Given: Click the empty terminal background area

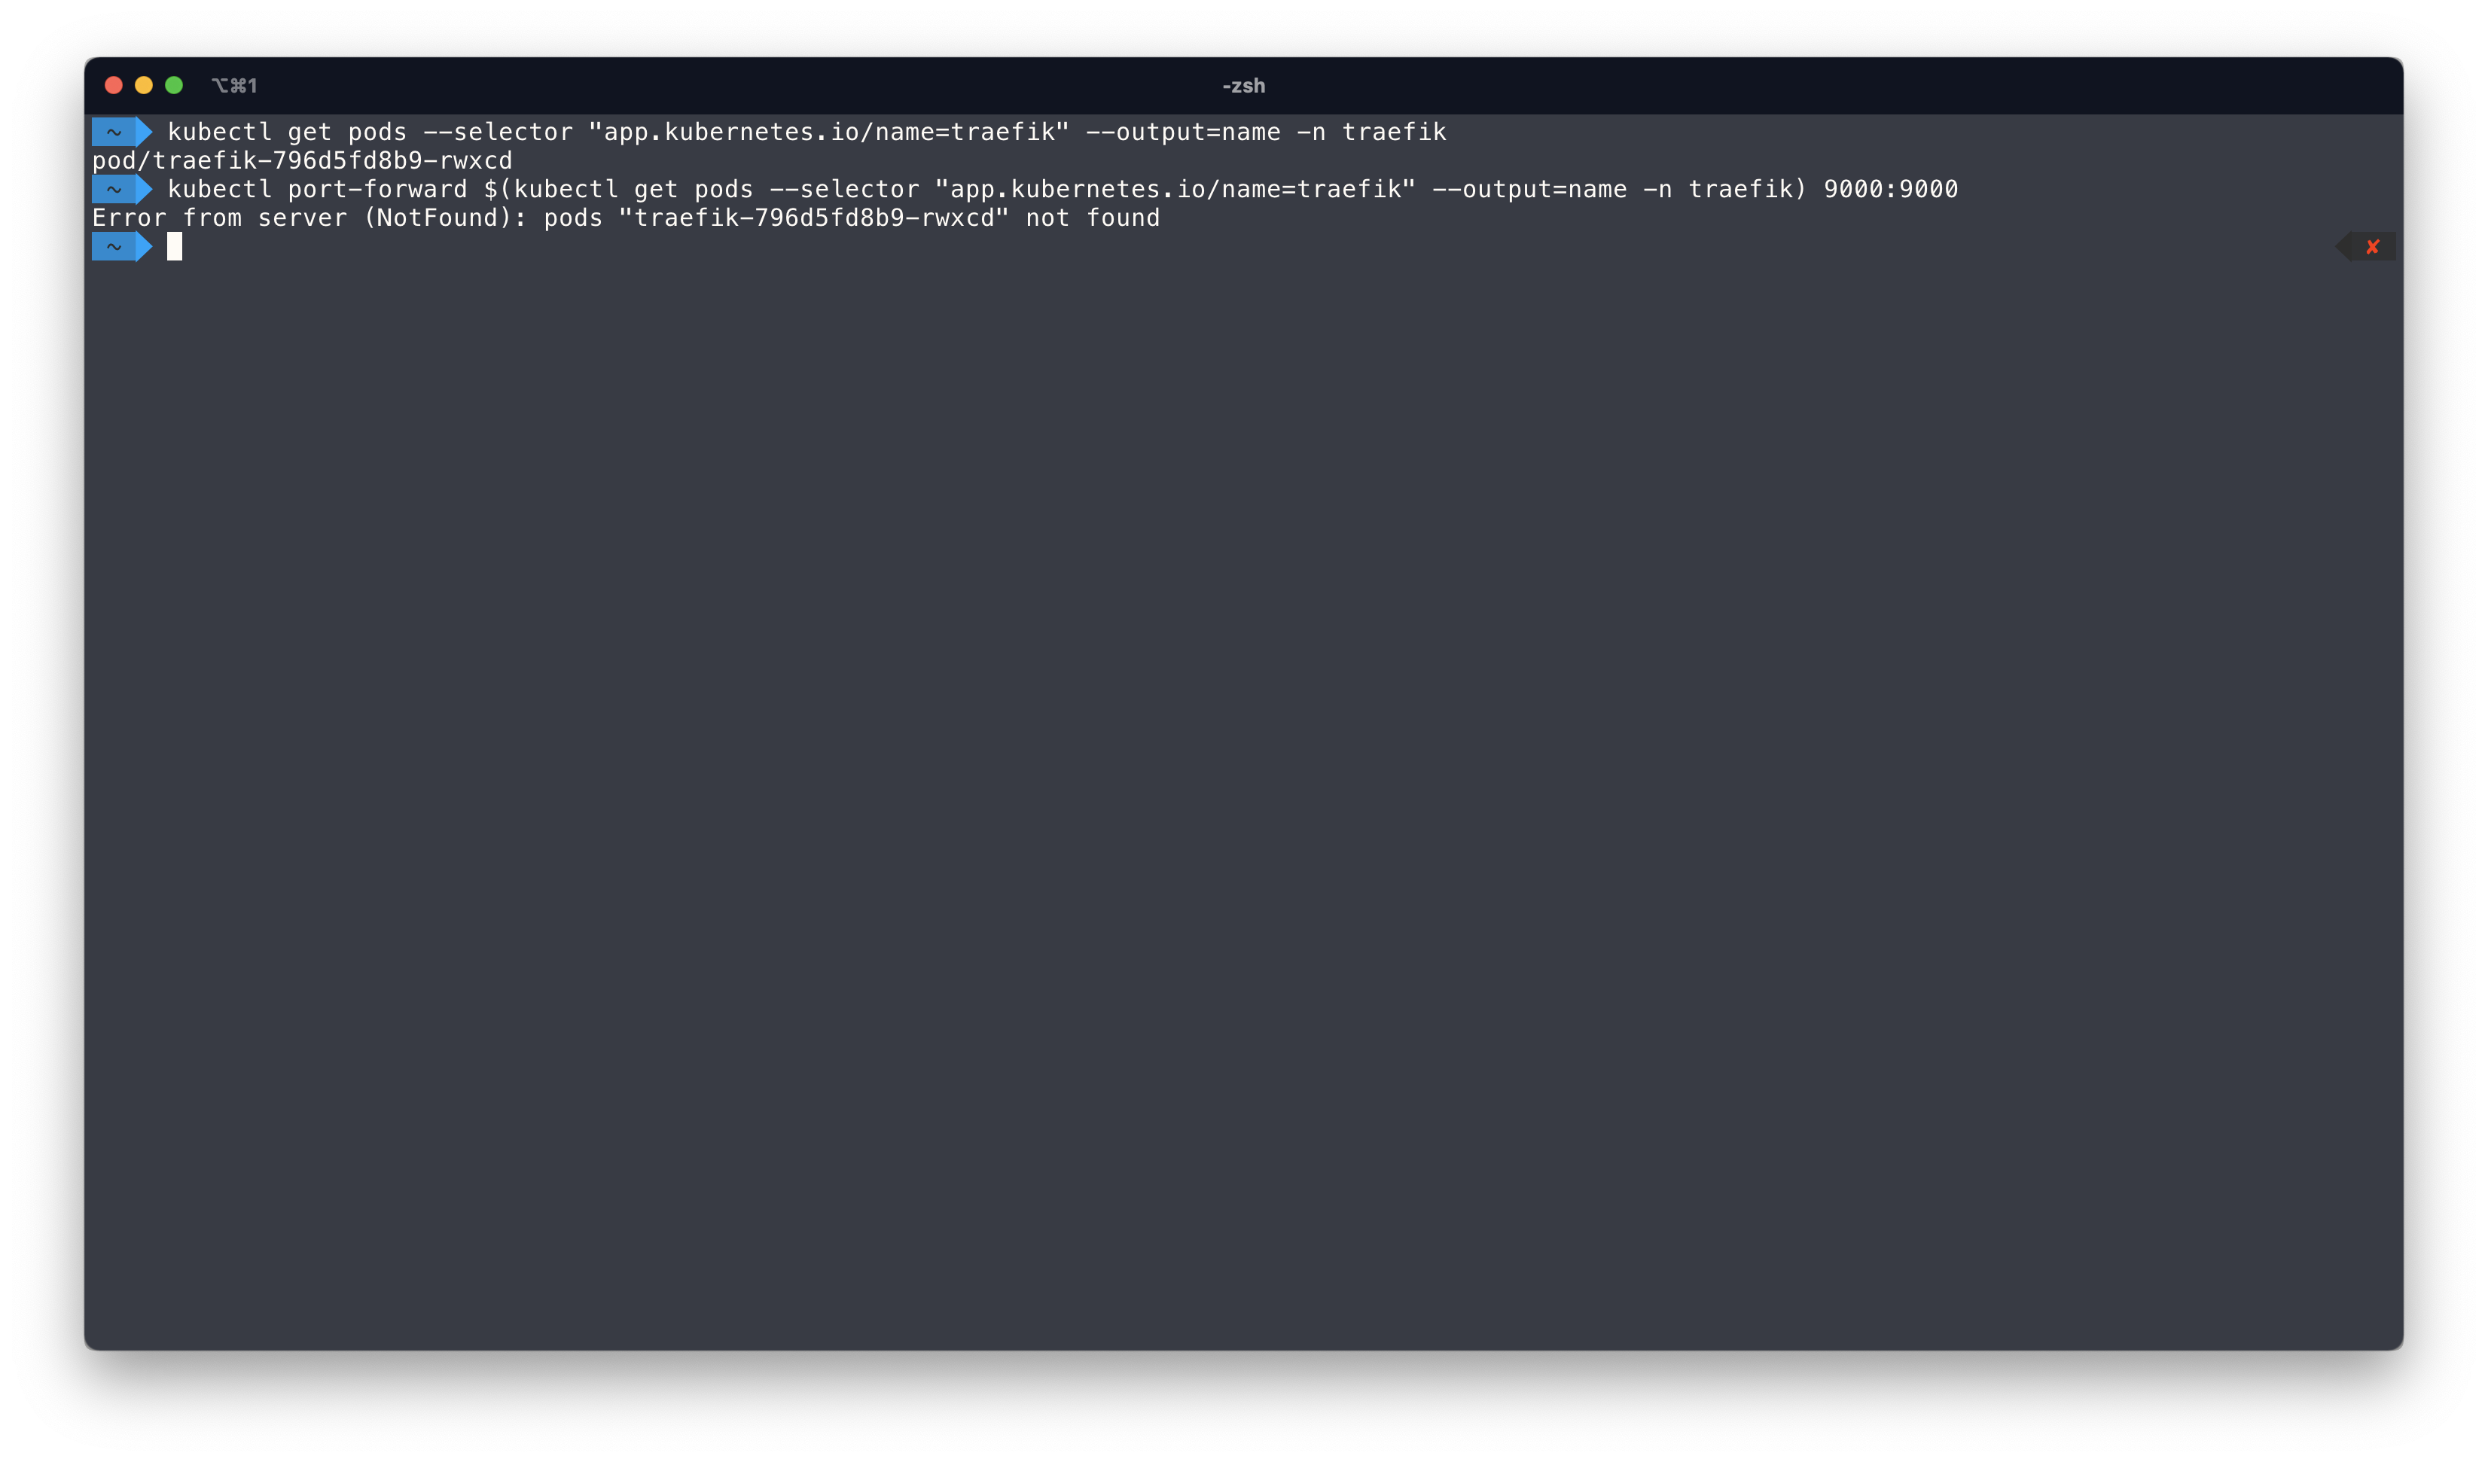Looking at the screenshot, I should pyautogui.click(x=1244, y=790).
